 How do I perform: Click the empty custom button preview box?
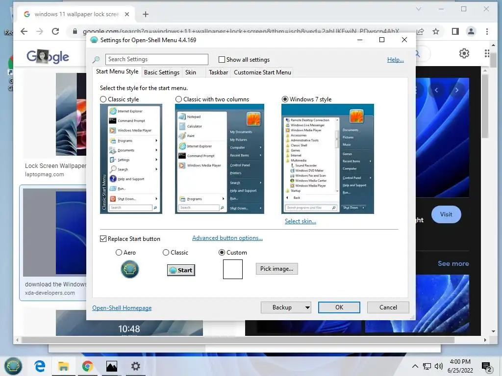click(233, 269)
